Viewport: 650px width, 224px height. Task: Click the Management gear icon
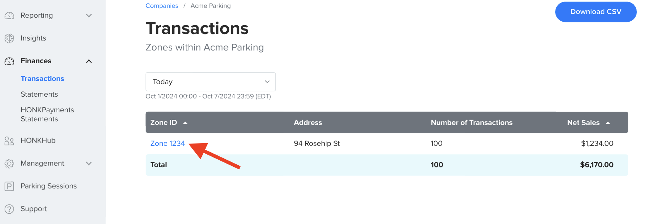coord(9,164)
